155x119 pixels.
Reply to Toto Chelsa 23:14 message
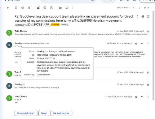[x=142, y=97]
